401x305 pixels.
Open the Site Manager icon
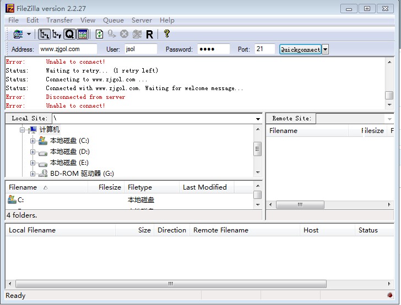(18, 34)
